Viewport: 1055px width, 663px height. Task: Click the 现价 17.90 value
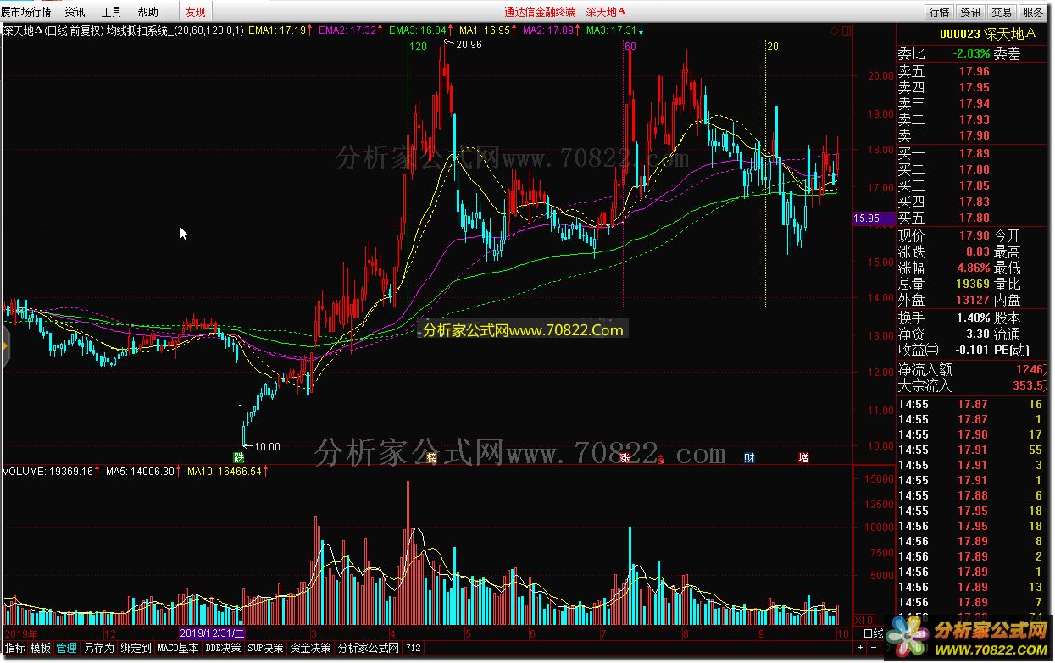[x=974, y=236]
